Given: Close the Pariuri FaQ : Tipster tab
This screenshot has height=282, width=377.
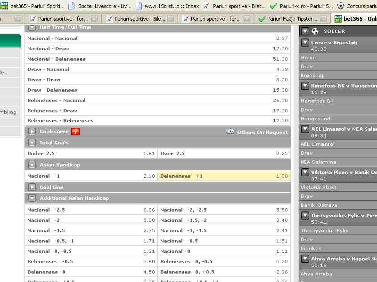Looking at the screenshot, I should coord(323,19).
